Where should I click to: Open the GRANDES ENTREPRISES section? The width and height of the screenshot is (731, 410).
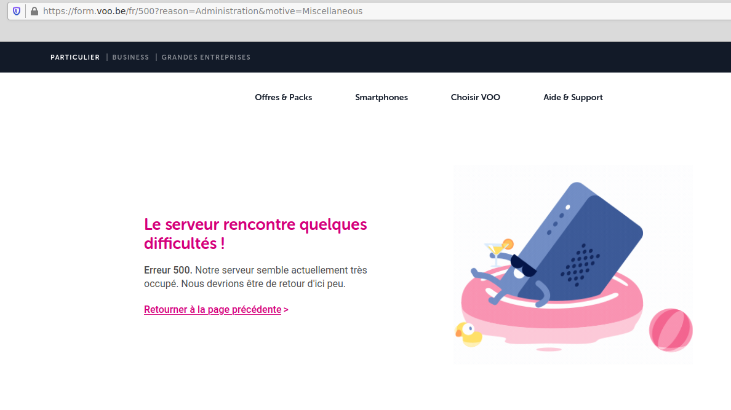(206, 57)
